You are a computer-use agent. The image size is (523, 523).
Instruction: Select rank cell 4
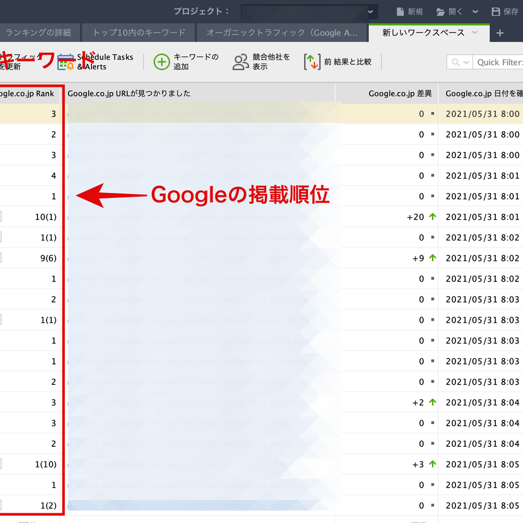point(53,176)
